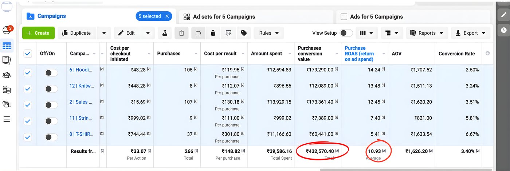Open the A/B test flask icon
510x171 pixels.
pos(165,33)
